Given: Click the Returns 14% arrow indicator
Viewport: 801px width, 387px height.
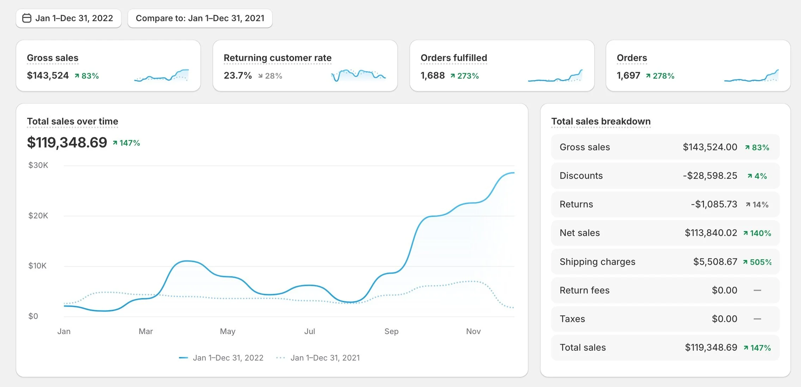Looking at the screenshot, I should tap(748, 205).
